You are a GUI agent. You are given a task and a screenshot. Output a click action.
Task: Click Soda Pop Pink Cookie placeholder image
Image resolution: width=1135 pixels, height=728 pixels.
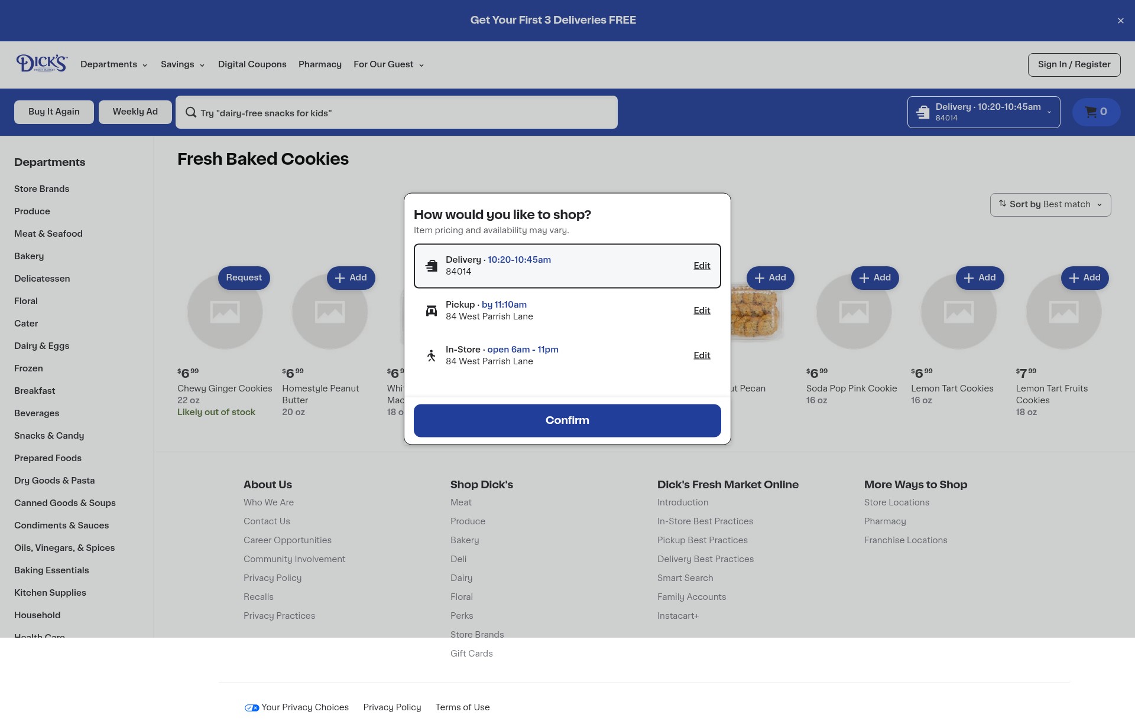pos(854,312)
